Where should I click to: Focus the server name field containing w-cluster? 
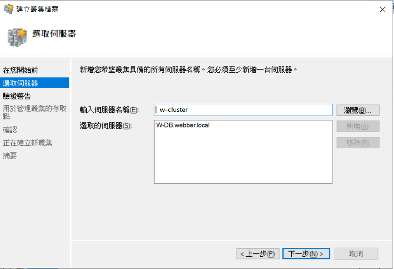click(x=243, y=109)
